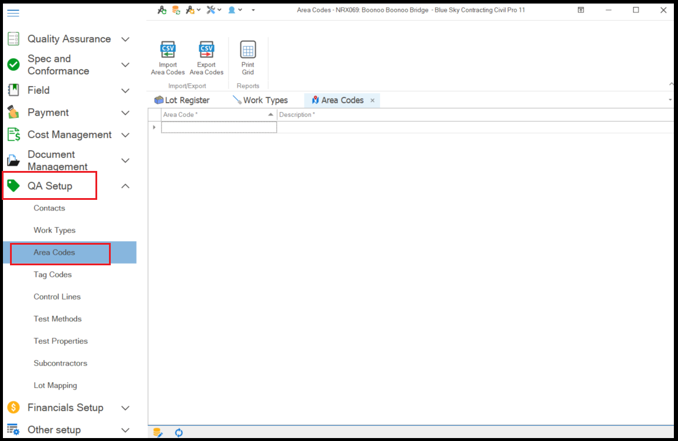Click the empty Area Code input cell

pyautogui.click(x=219, y=127)
